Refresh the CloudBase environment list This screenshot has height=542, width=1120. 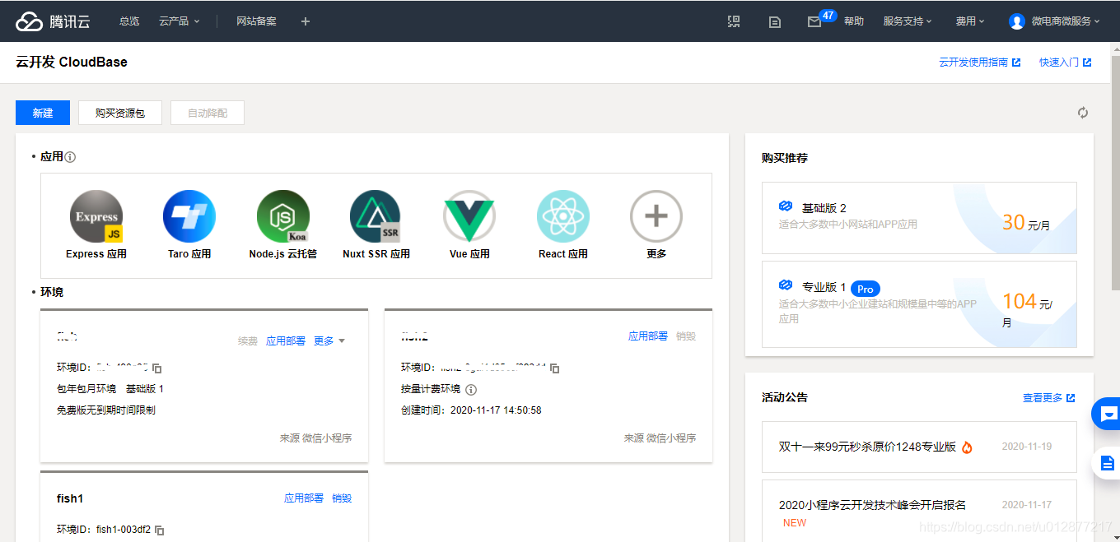pos(1083,113)
